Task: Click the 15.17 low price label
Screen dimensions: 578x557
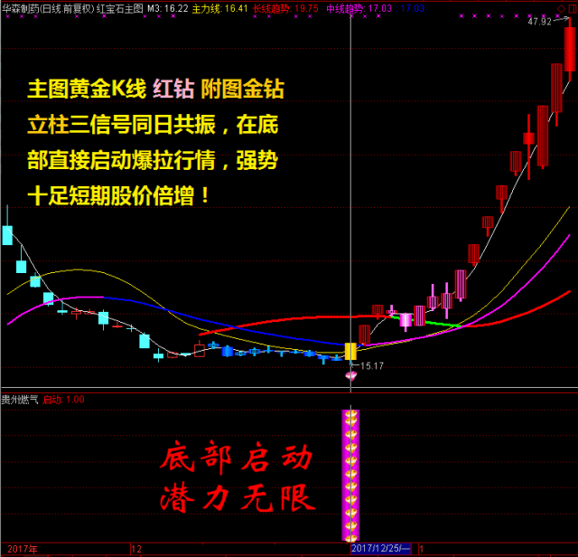Action: (x=372, y=366)
